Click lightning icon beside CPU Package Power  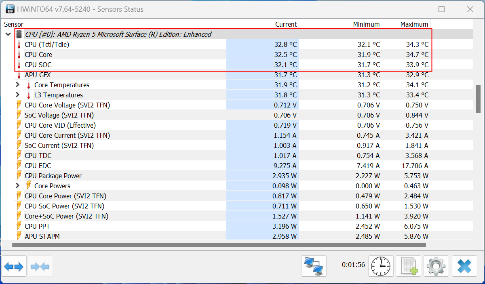19,176
